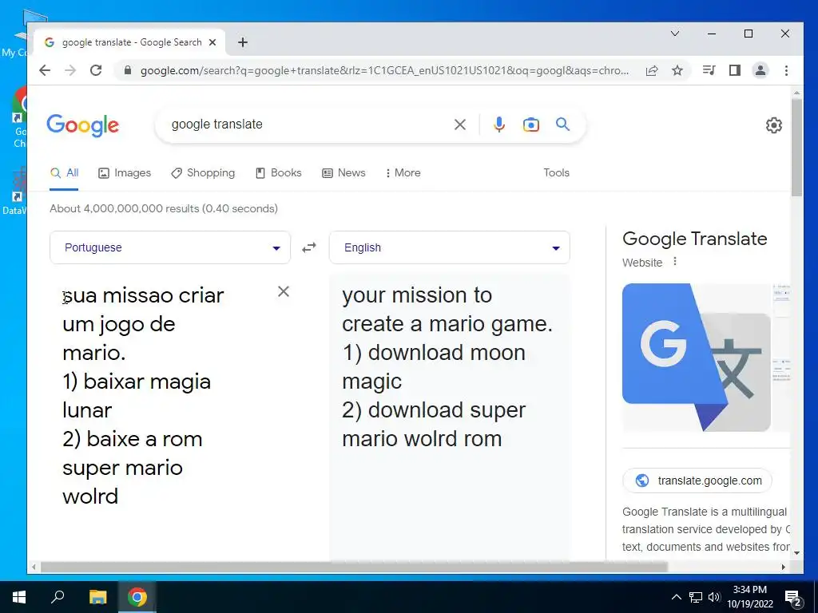Open the notification center

(x=793, y=599)
